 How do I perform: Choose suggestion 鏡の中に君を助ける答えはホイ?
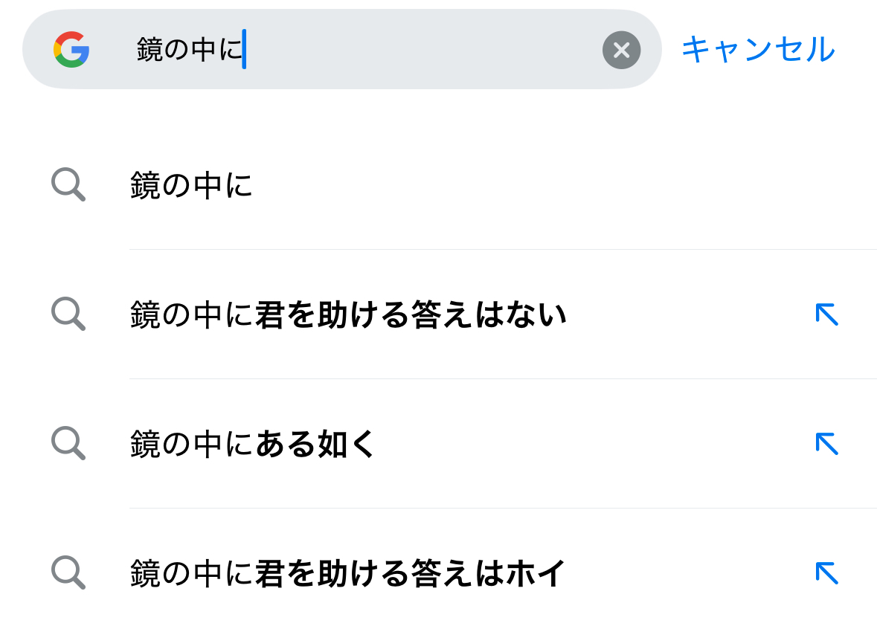point(347,574)
